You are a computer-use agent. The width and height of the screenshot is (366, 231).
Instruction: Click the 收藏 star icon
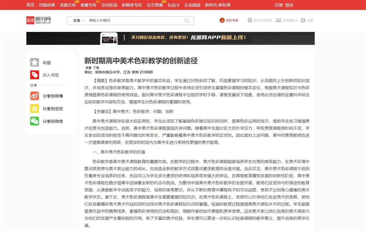pos(35,62)
